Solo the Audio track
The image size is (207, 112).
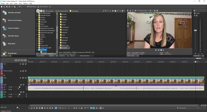click(23, 85)
